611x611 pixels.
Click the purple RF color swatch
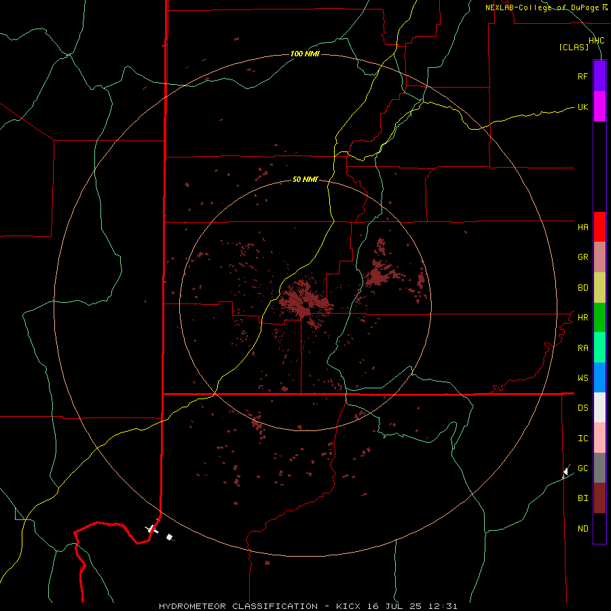click(x=599, y=76)
